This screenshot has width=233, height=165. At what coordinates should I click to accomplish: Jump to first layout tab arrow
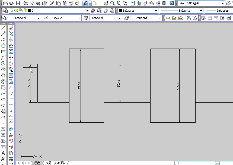click(18, 163)
